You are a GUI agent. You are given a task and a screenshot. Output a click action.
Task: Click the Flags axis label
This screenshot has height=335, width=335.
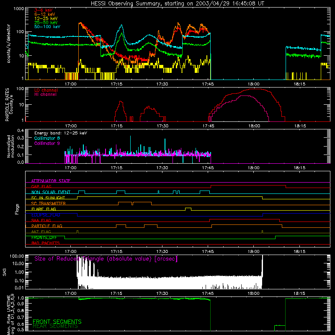[x=17, y=209]
